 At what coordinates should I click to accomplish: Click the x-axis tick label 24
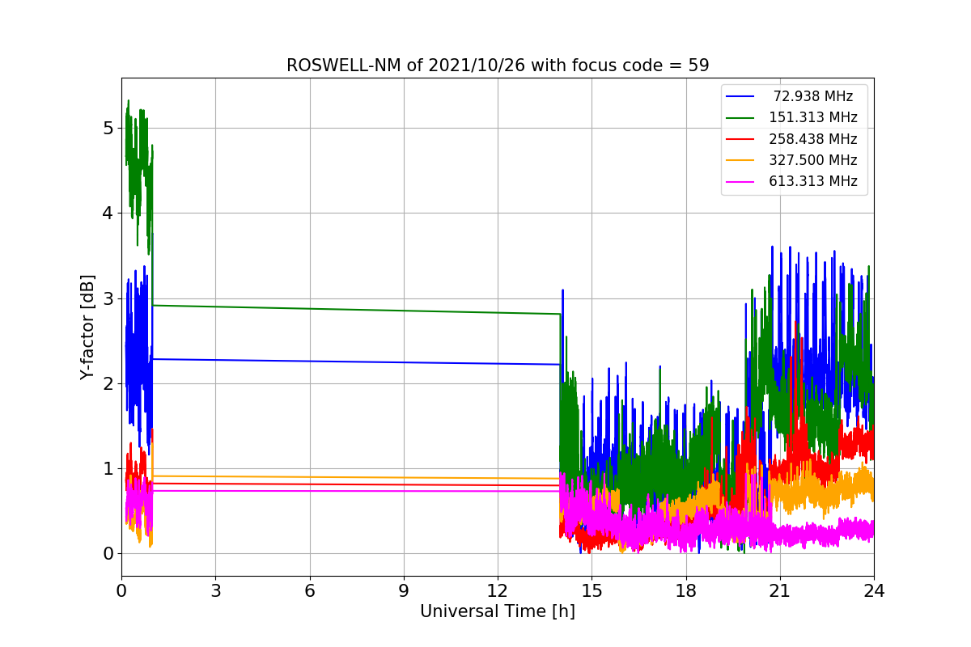click(874, 591)
